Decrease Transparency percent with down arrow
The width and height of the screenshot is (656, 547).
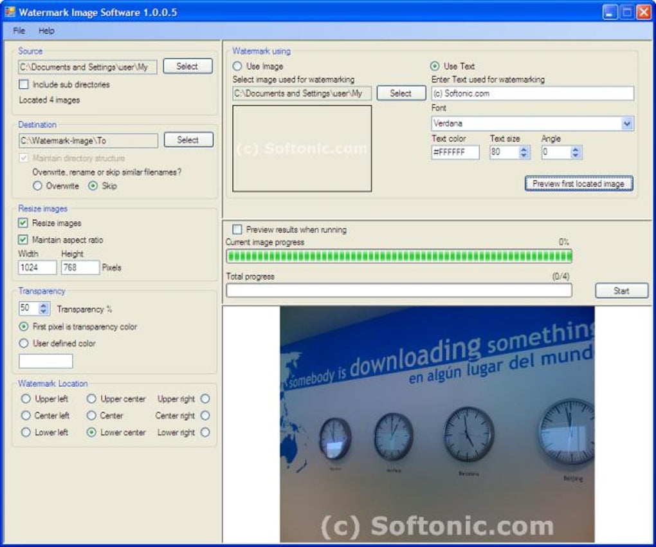click(44, 312)
